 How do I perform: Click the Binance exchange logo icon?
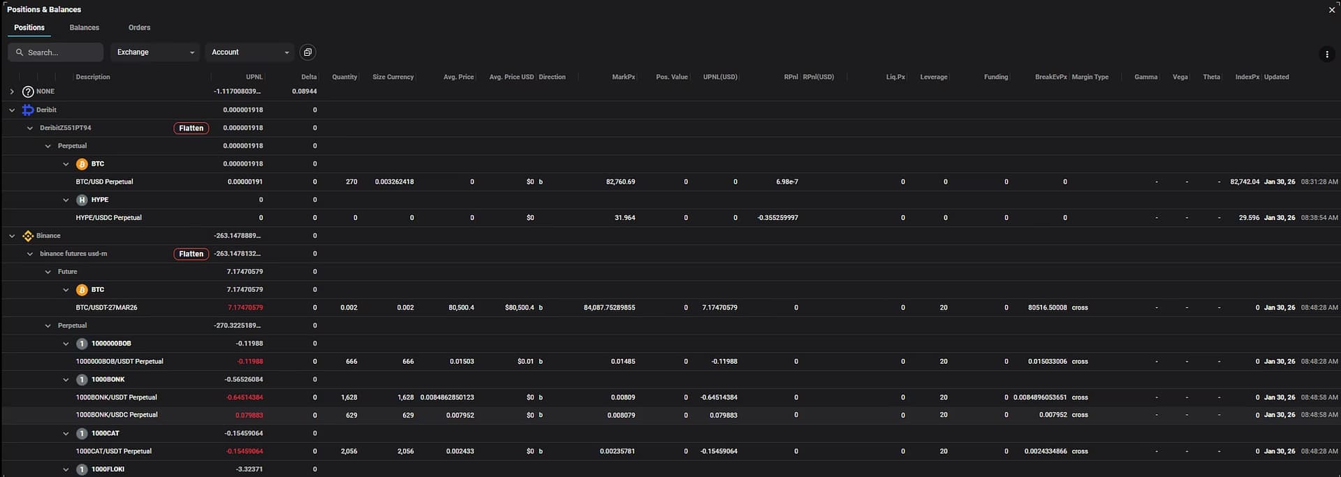coord(28,236)
